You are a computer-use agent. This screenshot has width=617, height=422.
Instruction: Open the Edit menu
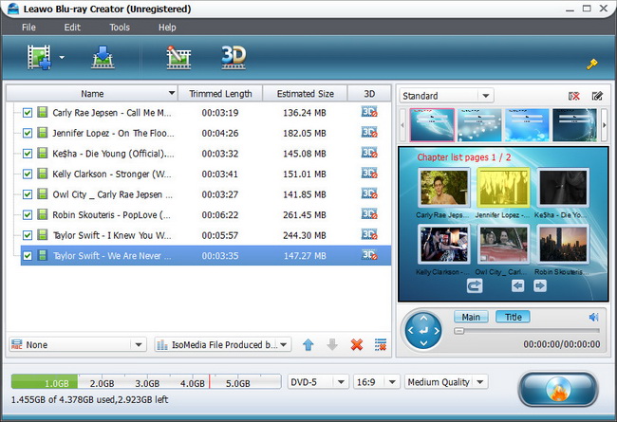72,28
